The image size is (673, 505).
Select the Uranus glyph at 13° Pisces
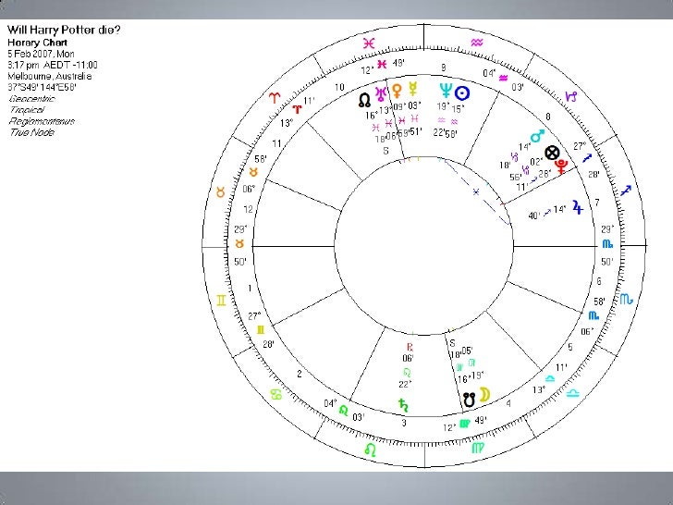pos(381,93)
